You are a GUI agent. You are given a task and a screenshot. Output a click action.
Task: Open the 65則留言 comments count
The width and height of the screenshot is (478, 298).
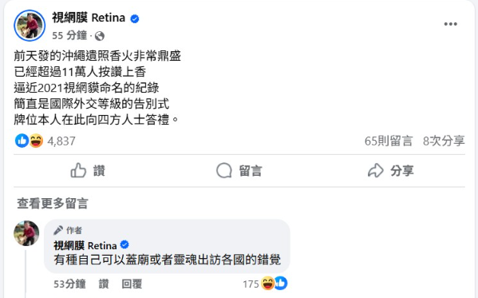[x=389, y=141]
